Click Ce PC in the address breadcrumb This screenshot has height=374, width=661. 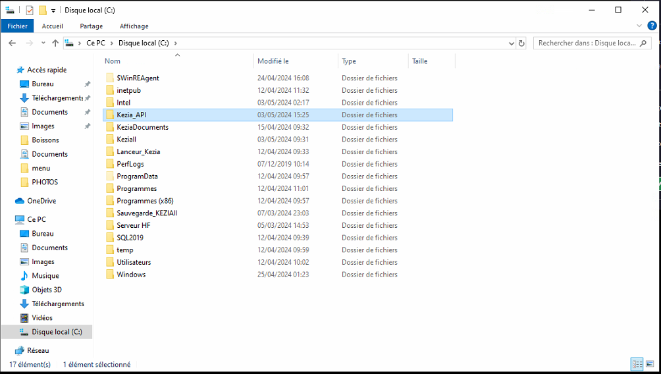pos(95,43)
